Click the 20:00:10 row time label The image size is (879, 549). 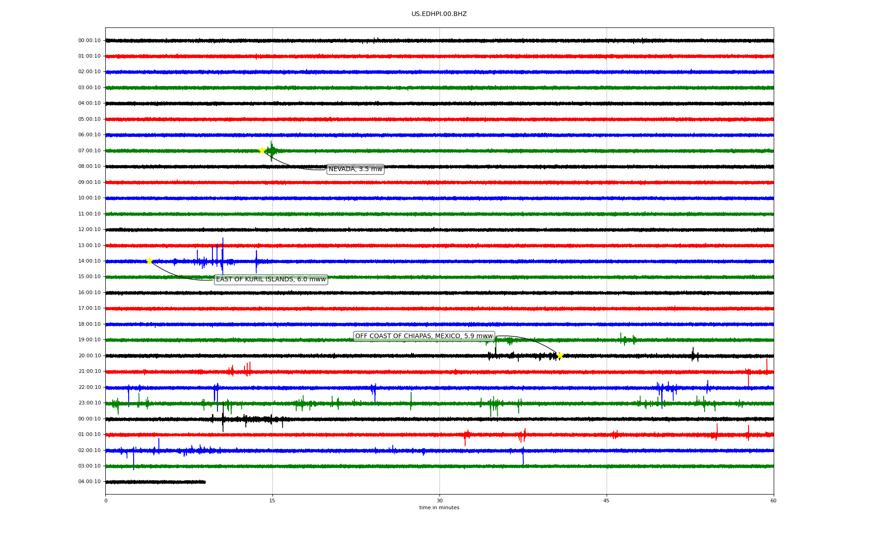click(x=89, y=355)
